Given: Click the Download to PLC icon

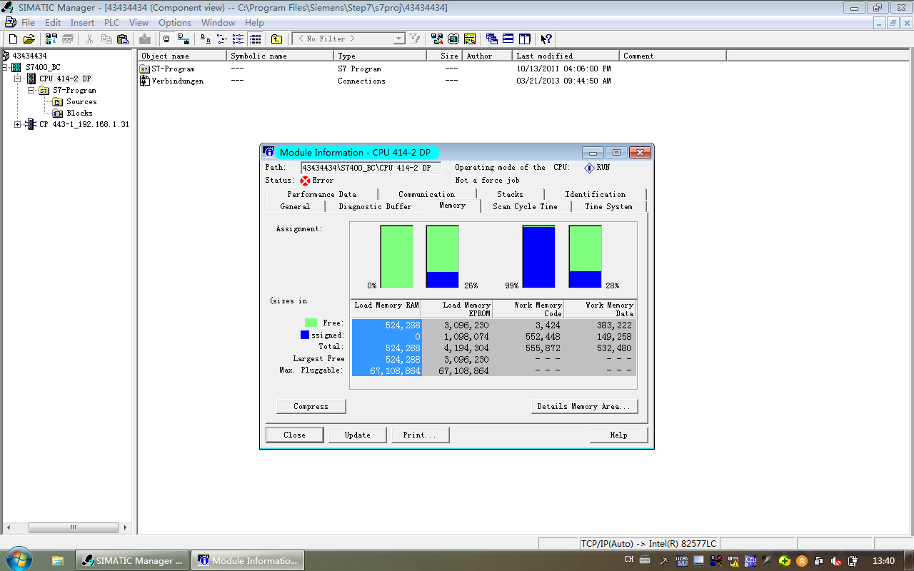Looking at the screenshot, I should tap(145, 39).
